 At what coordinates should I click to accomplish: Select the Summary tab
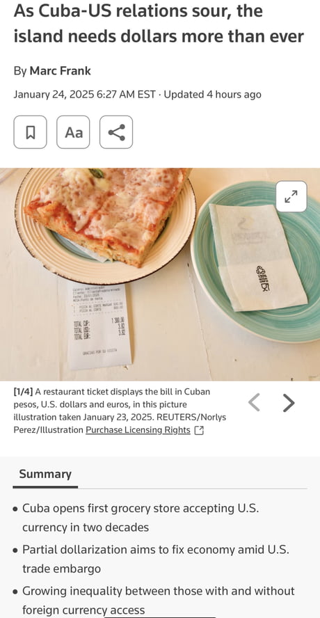[x=45, y=474]
